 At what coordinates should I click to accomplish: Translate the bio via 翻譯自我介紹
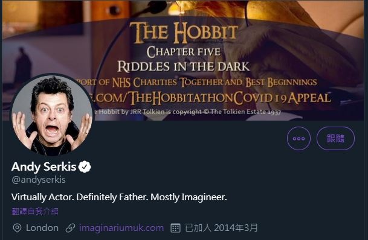pyautogui.click(x=34, y=211)
